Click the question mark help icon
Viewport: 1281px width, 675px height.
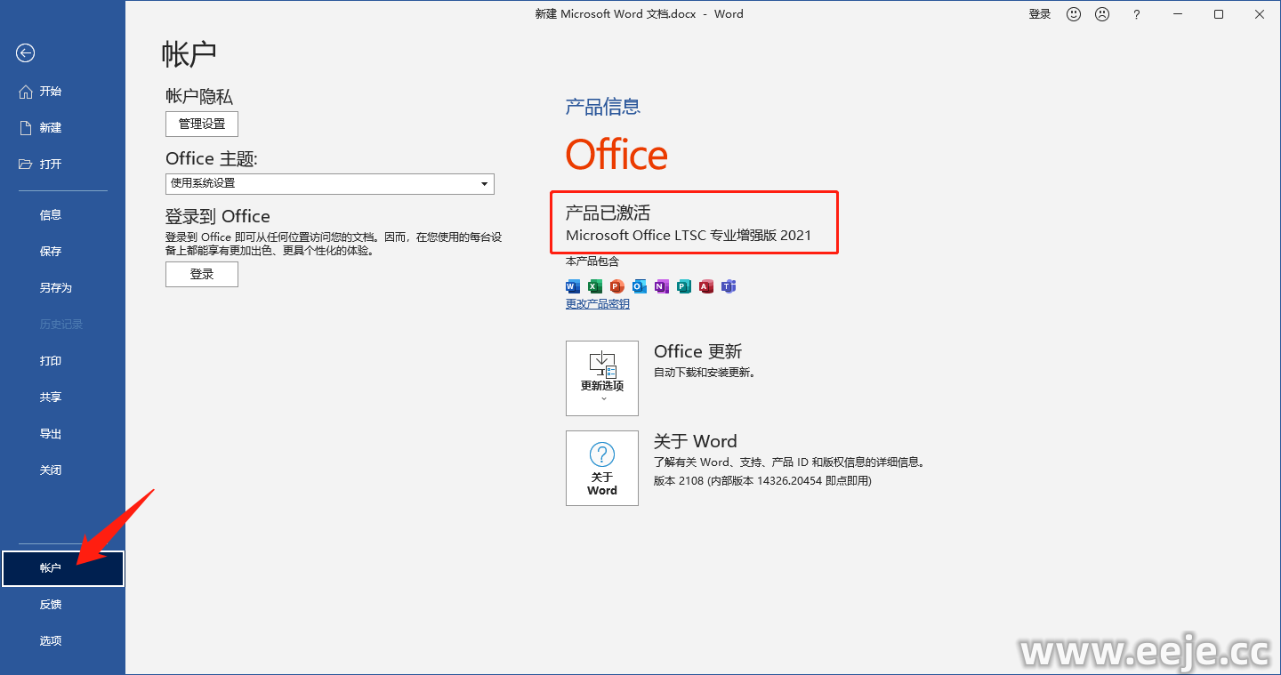(x=1136, y=14)
